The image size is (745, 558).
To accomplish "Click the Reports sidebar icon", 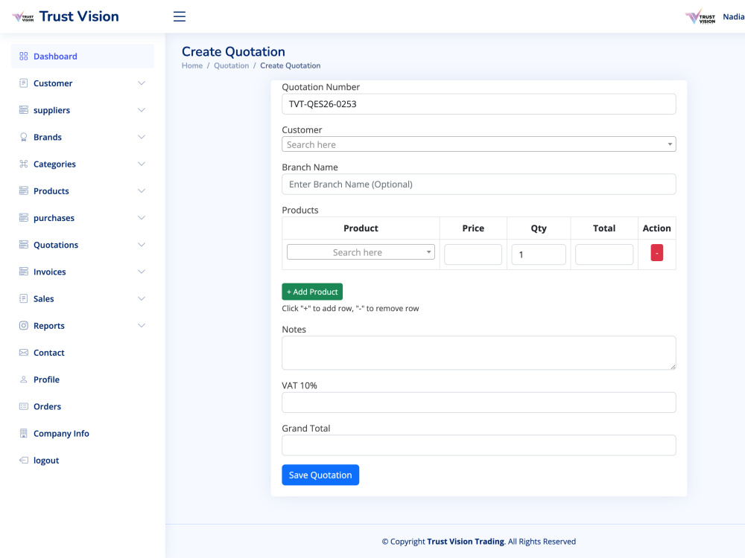I will (x=23, y=326).
